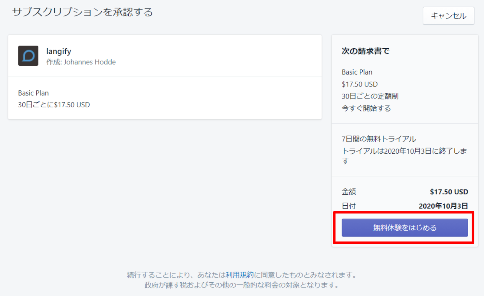Click the 金額 label
The width and height of the screenshot is (484, 296).
click(348, 192)
